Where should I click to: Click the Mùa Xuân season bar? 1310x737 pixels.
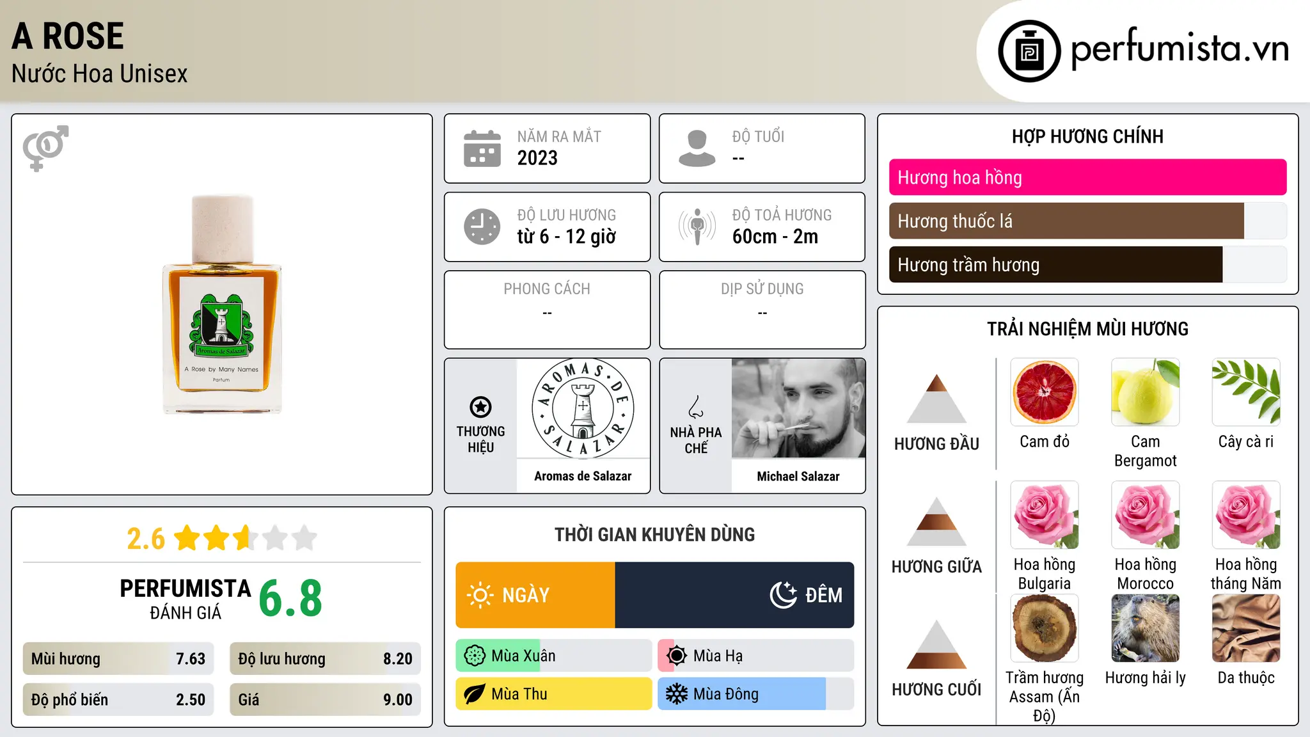pos(554,656)
